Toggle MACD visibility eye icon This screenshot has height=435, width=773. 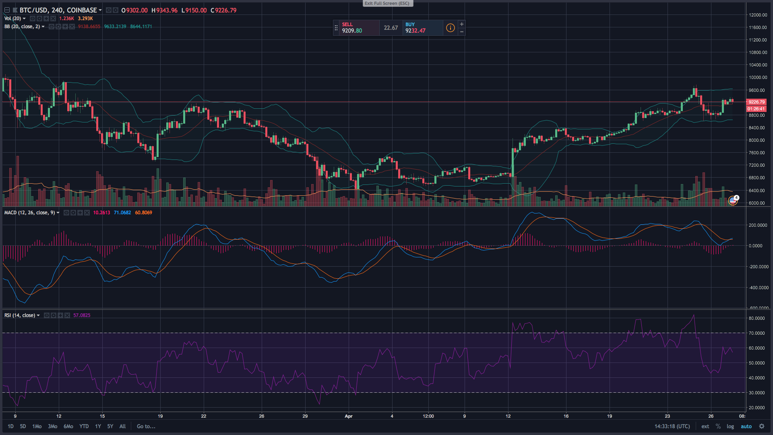pyautogui.click(x=66, y=213)
